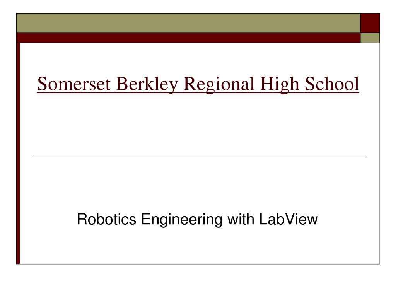
Task: Click the word Somerset in the title
Action: click(x=74, y=84)
